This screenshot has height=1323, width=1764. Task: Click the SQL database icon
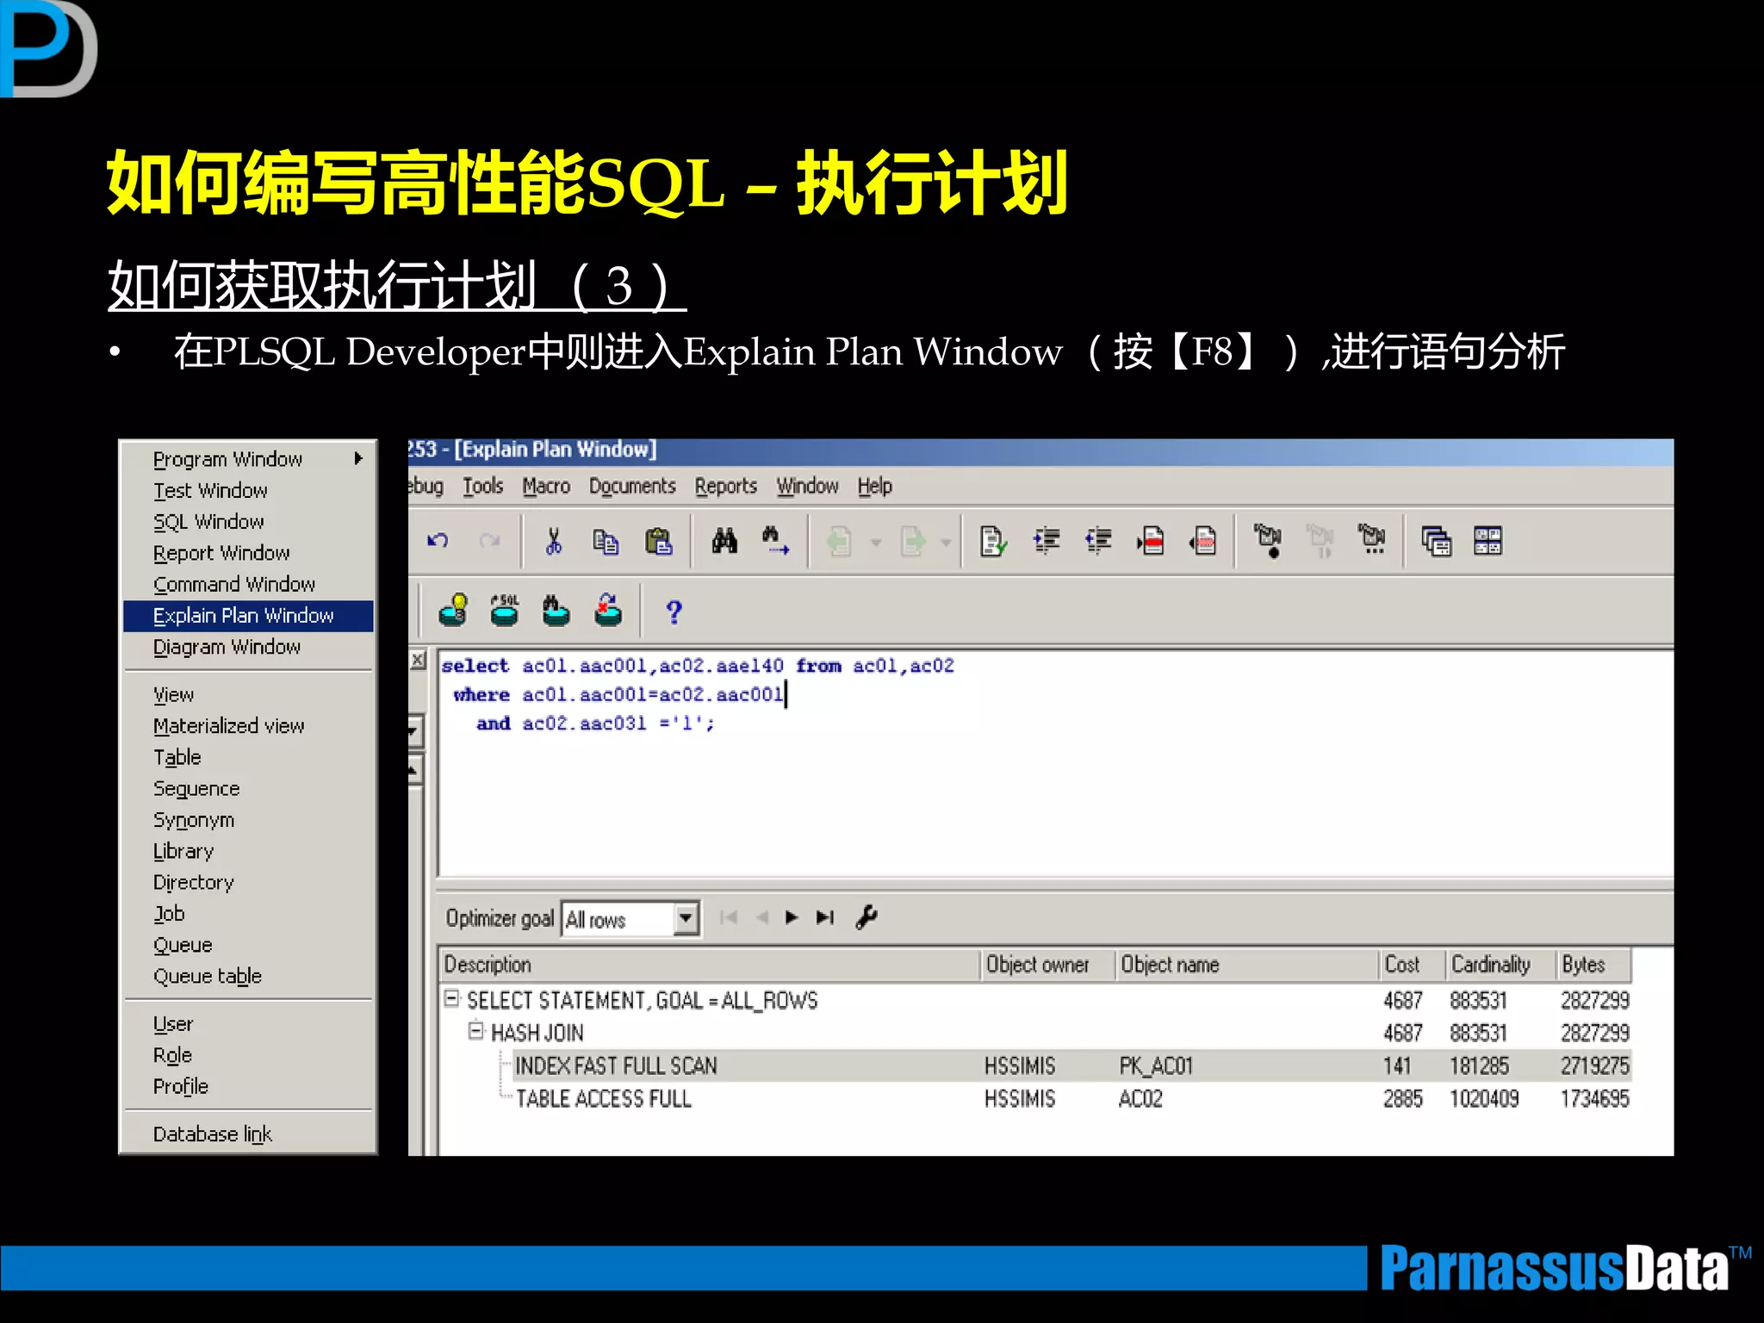coord(505,610)
